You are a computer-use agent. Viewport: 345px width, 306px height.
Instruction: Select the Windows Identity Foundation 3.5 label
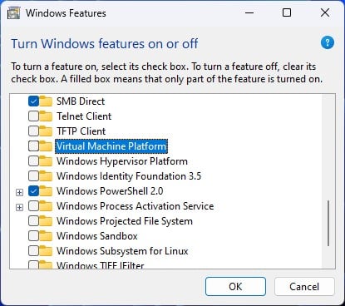(129, 176)
